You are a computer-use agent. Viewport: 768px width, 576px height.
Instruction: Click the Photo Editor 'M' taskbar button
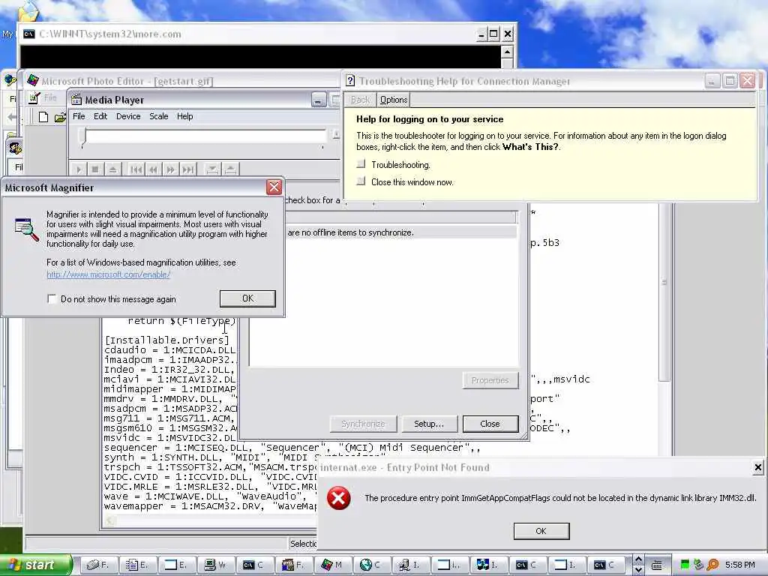333,565
